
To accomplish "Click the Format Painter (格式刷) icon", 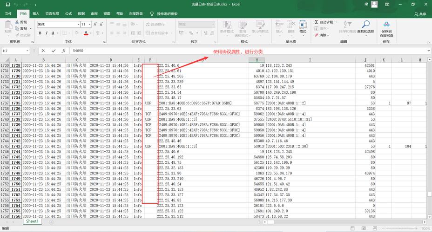I will pyautogui.click(x=17, y=35).
